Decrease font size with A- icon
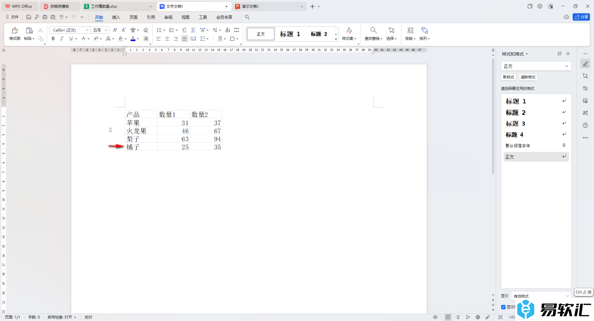The height and width of the screenshot is (321, 594). [123, 30]
